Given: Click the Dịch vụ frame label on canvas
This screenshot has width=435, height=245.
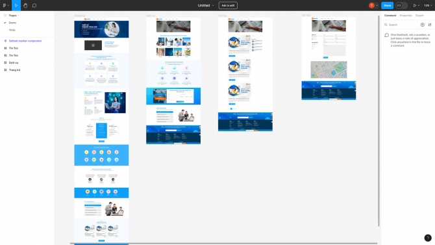Looking at the screenshot, I should coord(151,16).
